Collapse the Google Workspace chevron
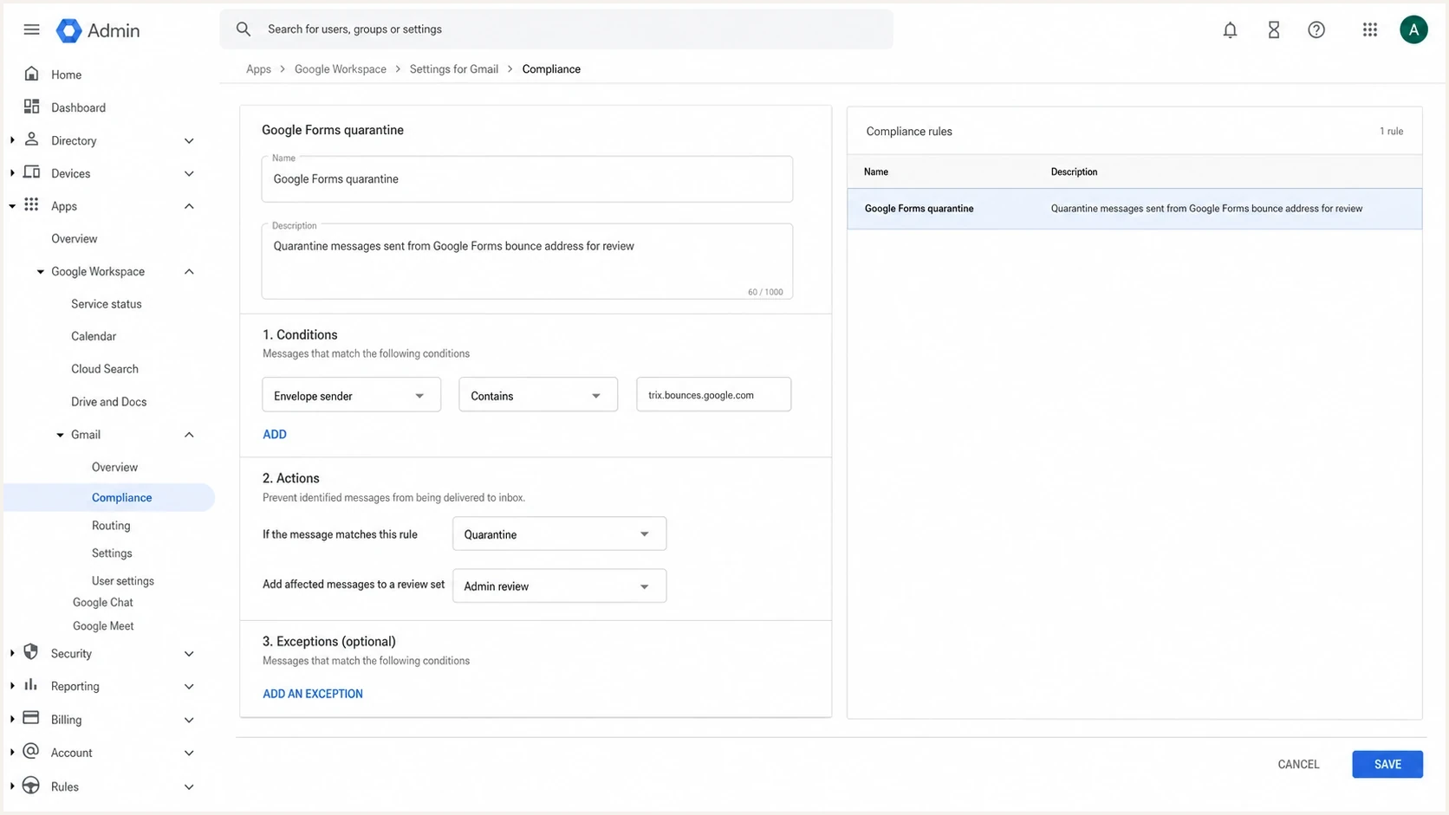Screen dimensions: 1449x815 [x=189, y=271]
